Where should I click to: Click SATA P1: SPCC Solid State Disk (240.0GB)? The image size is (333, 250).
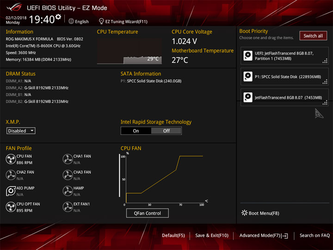(x=151, y=81)
